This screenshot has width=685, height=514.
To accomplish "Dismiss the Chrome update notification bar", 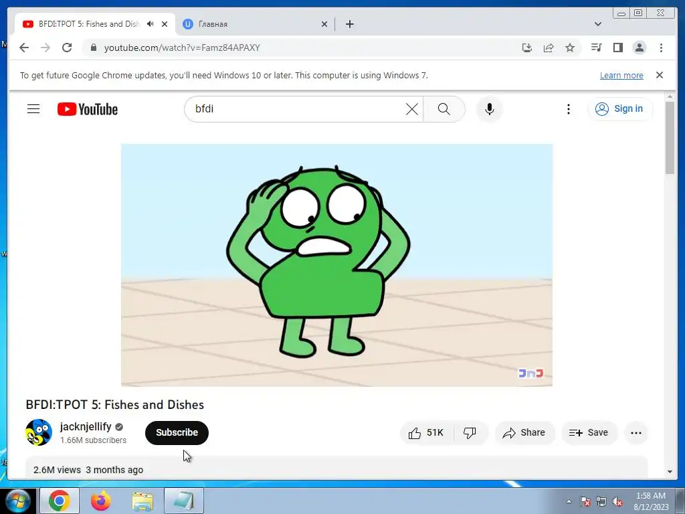I will pyautogui.click(x=659, y=75).
